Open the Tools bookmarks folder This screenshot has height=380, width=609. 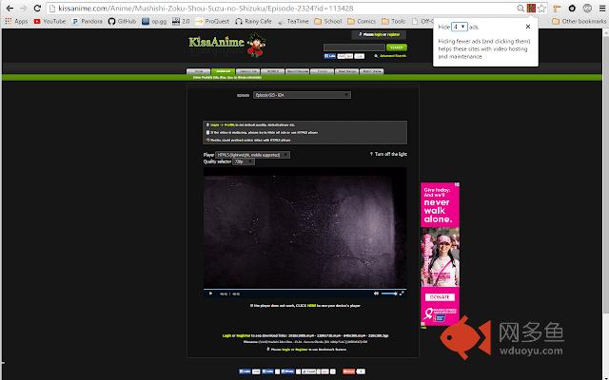click(393, 21)
